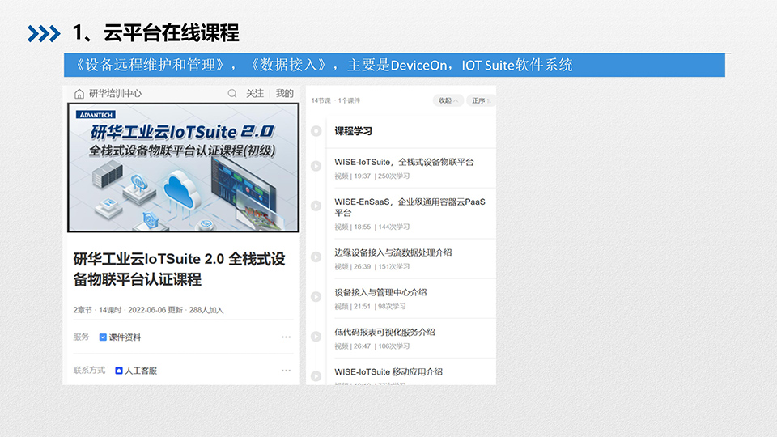This screenshot has width=777, height=437.
Task: Click play icon for 设备接入与管理中心介绍
Action: pos(316,297)
